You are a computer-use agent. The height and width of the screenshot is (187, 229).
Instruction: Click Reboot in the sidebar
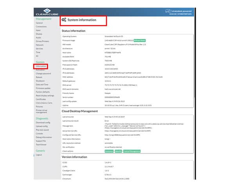pyautogui.click(x=39, y=77)
